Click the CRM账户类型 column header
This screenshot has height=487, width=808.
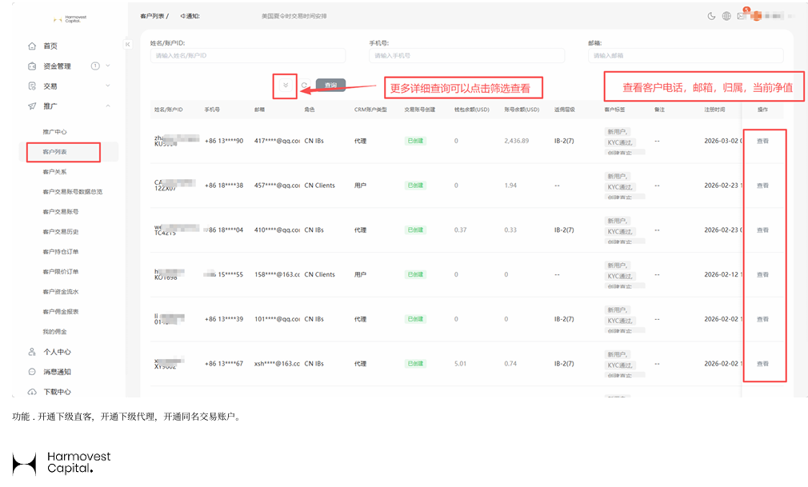point(370,110)
